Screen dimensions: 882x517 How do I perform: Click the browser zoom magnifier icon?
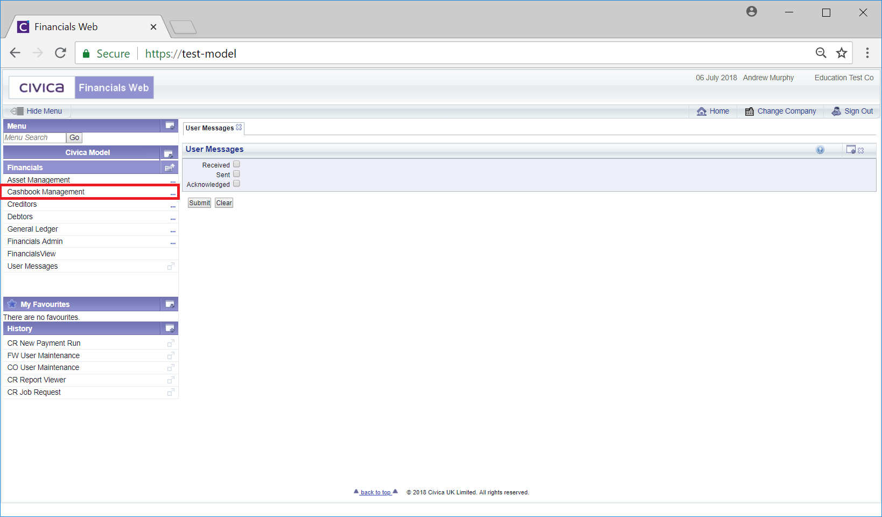click(x=821, y=53)
